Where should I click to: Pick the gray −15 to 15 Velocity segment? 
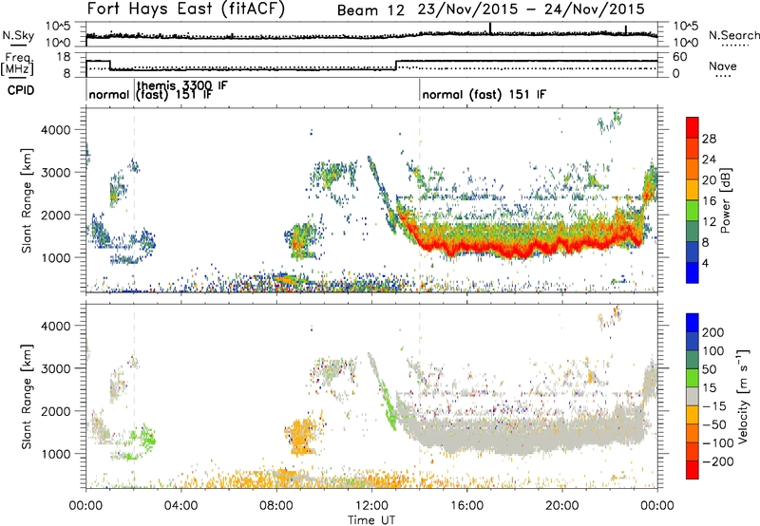pyautogui.click(x=693, y=397)
